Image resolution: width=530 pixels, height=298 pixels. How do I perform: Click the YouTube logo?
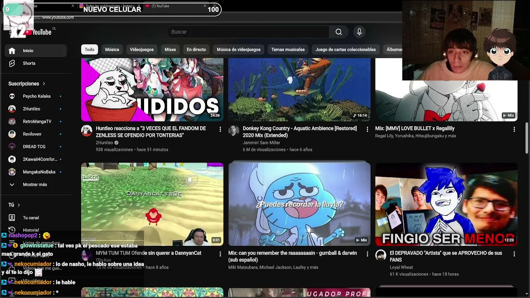pos(37,32)
